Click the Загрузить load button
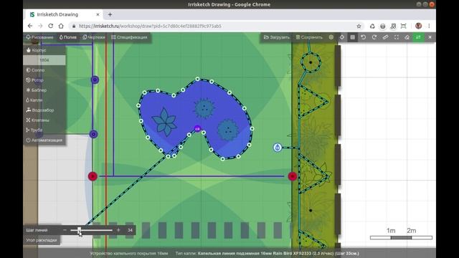The height and width of the screenshot is (258, 459). (277, 37)
